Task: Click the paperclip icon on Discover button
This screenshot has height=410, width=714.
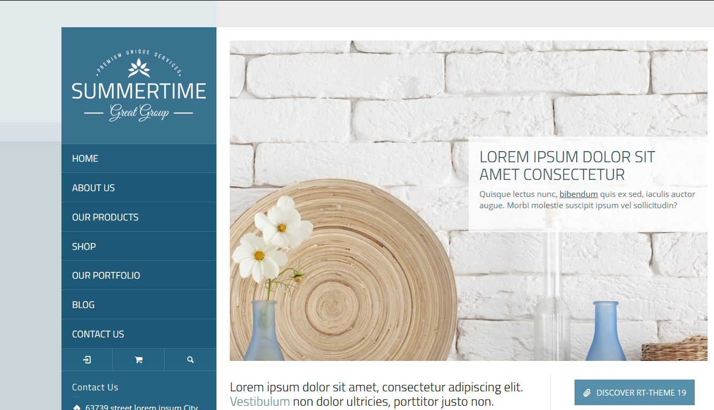Action: 587,393
